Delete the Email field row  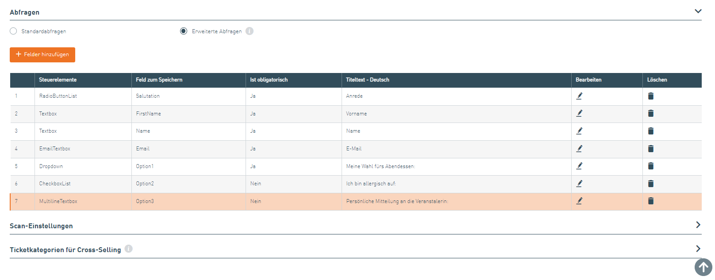click(650, 149)
